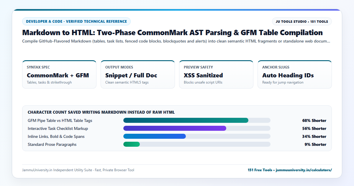Screen dimensions: 354x186
Task: Open the Output Modes Snippet / Full Doc card
Action: pos(138,74)
